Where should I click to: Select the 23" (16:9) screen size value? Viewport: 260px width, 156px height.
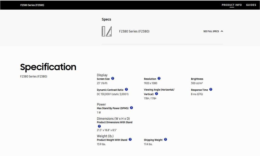(102, 83)
